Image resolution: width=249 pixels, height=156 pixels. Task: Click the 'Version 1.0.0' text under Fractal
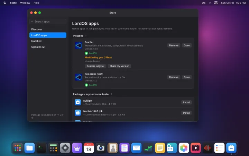point(91,49)
